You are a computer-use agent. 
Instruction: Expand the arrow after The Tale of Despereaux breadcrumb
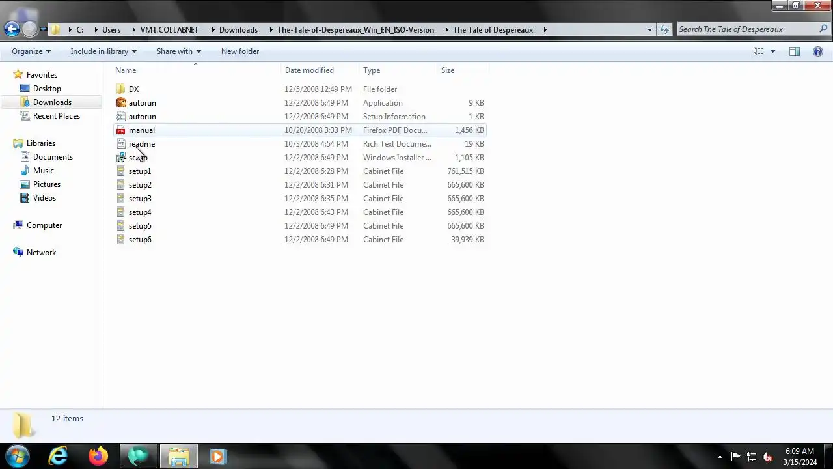click(x=544, y=30)
